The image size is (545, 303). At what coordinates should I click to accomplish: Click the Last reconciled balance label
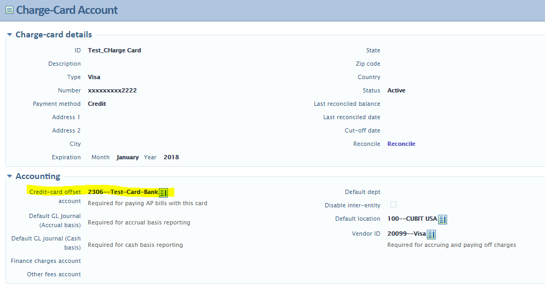pyautogui.click(x=347, y=104)
